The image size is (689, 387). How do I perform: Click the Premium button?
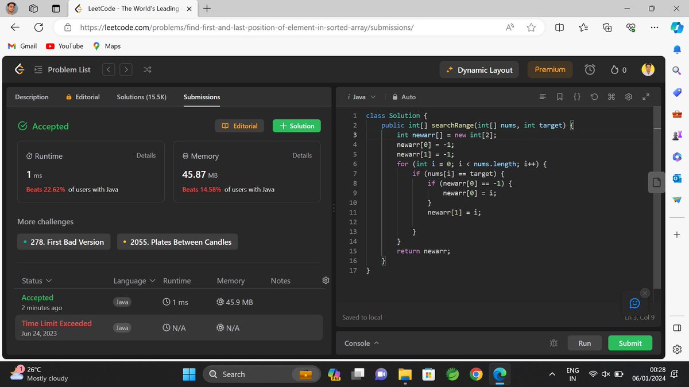[x=550, y=69]
